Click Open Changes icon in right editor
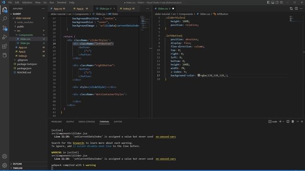Image resolution: width=305 pixels, height=171 pixels. tap(291, 9)
